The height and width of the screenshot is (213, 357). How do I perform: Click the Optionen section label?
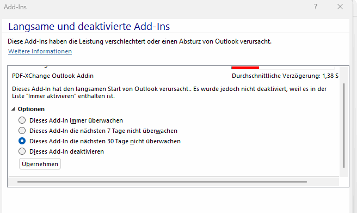click(x=31, y=109)
